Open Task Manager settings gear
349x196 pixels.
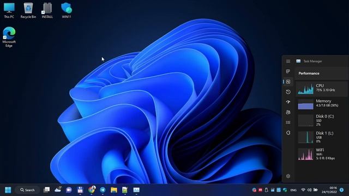coord(288,176)
